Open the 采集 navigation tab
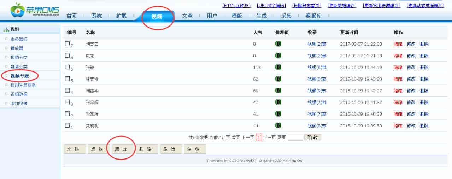Image resolution: width=452 pixels, height=179 pixels. 286,16
